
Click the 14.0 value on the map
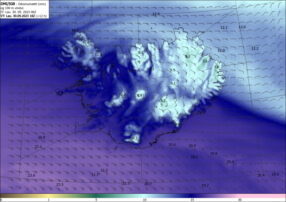94,116
